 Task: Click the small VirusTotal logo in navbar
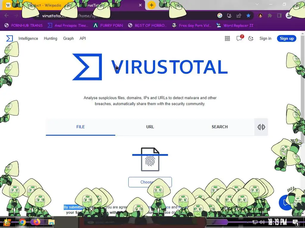[9, 38]
